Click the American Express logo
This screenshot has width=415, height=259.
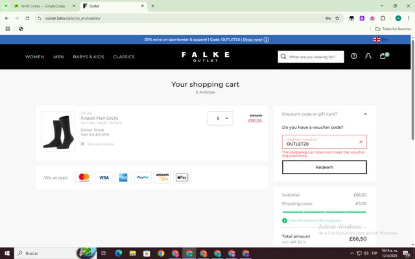[x=123, y=177]
